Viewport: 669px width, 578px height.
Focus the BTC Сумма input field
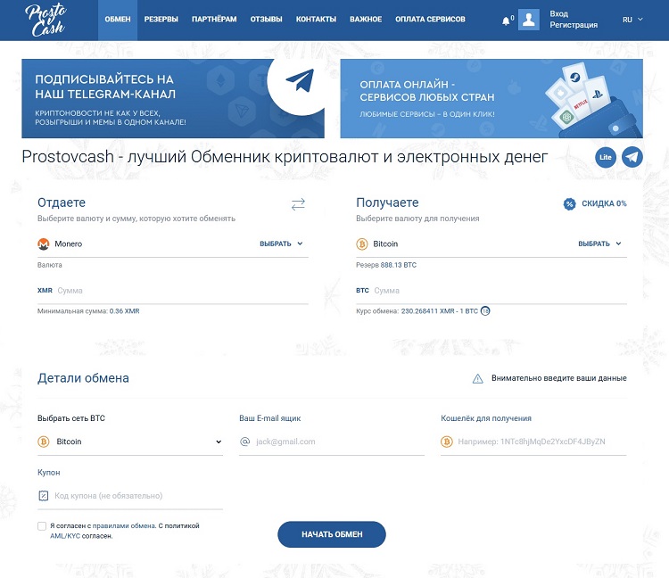pyautogui.click(x=491, y=291)
